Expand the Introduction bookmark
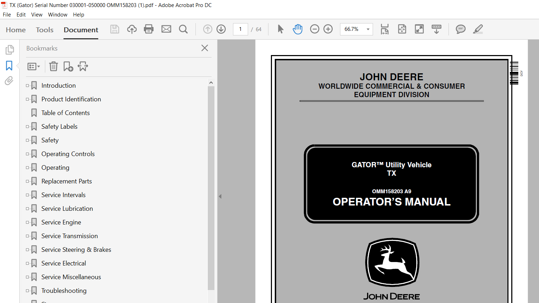 (27, 86)
